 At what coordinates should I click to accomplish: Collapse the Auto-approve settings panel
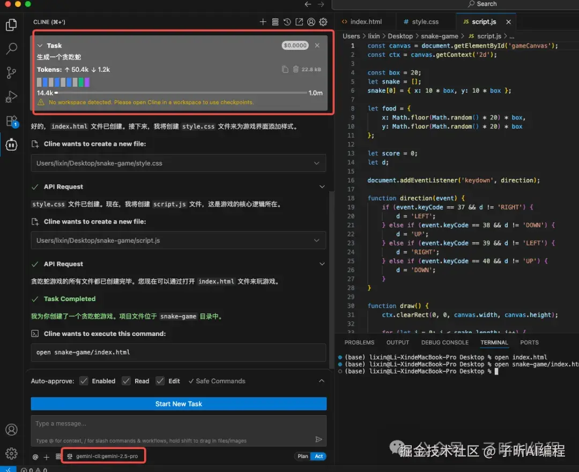coord(322,381)
